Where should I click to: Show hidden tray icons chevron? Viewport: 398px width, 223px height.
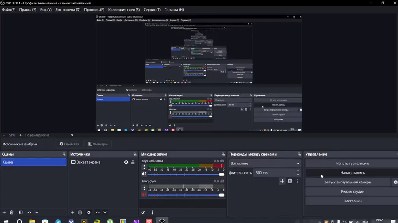(x=320, y=222)
